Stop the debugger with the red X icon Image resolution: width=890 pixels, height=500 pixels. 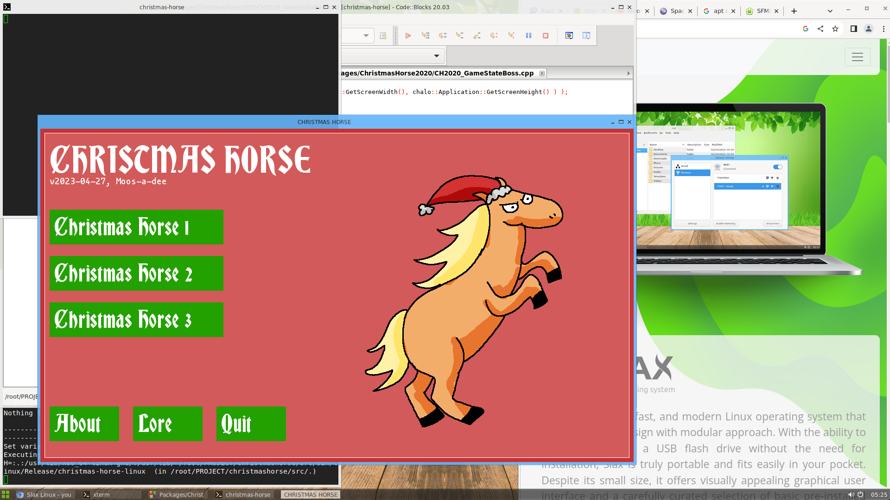[x=546, y=36]
